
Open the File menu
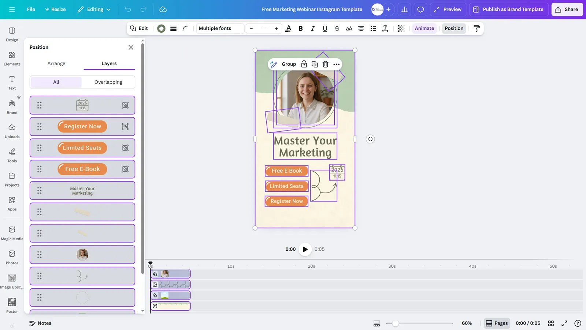(31, 10)
